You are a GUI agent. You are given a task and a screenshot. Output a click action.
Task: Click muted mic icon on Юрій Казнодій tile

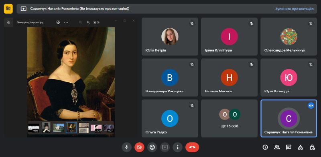[311, 65]
